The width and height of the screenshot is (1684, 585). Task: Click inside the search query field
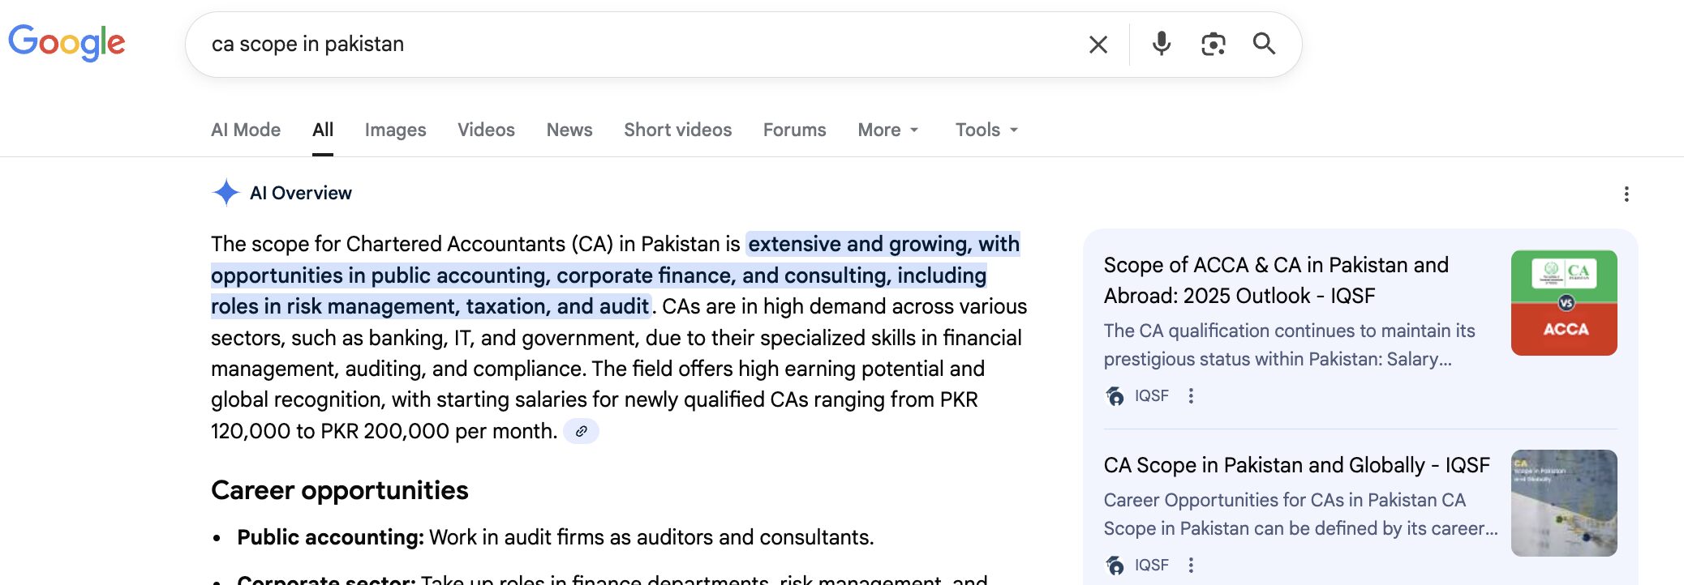[633, 45]
